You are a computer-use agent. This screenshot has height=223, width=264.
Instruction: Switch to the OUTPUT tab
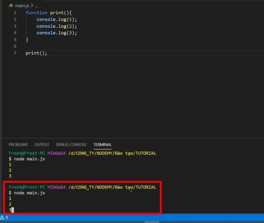click(42, 145)
